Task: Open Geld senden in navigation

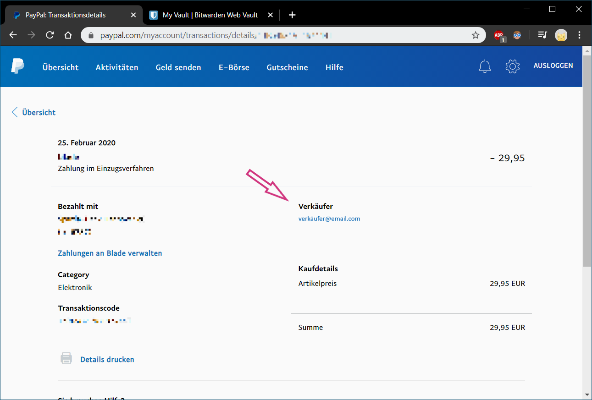Action: (178, 67)
